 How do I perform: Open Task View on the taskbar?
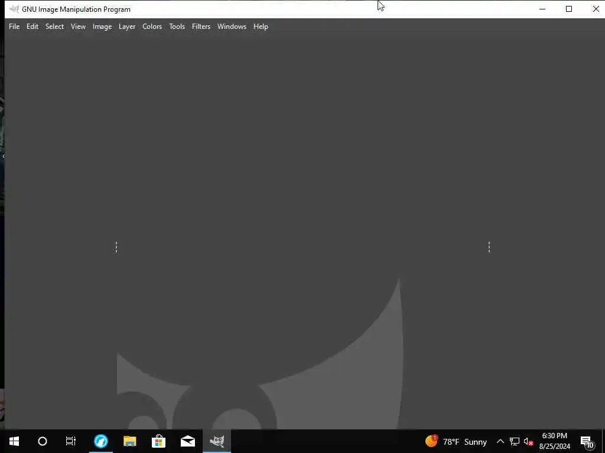tap(71, 441)
